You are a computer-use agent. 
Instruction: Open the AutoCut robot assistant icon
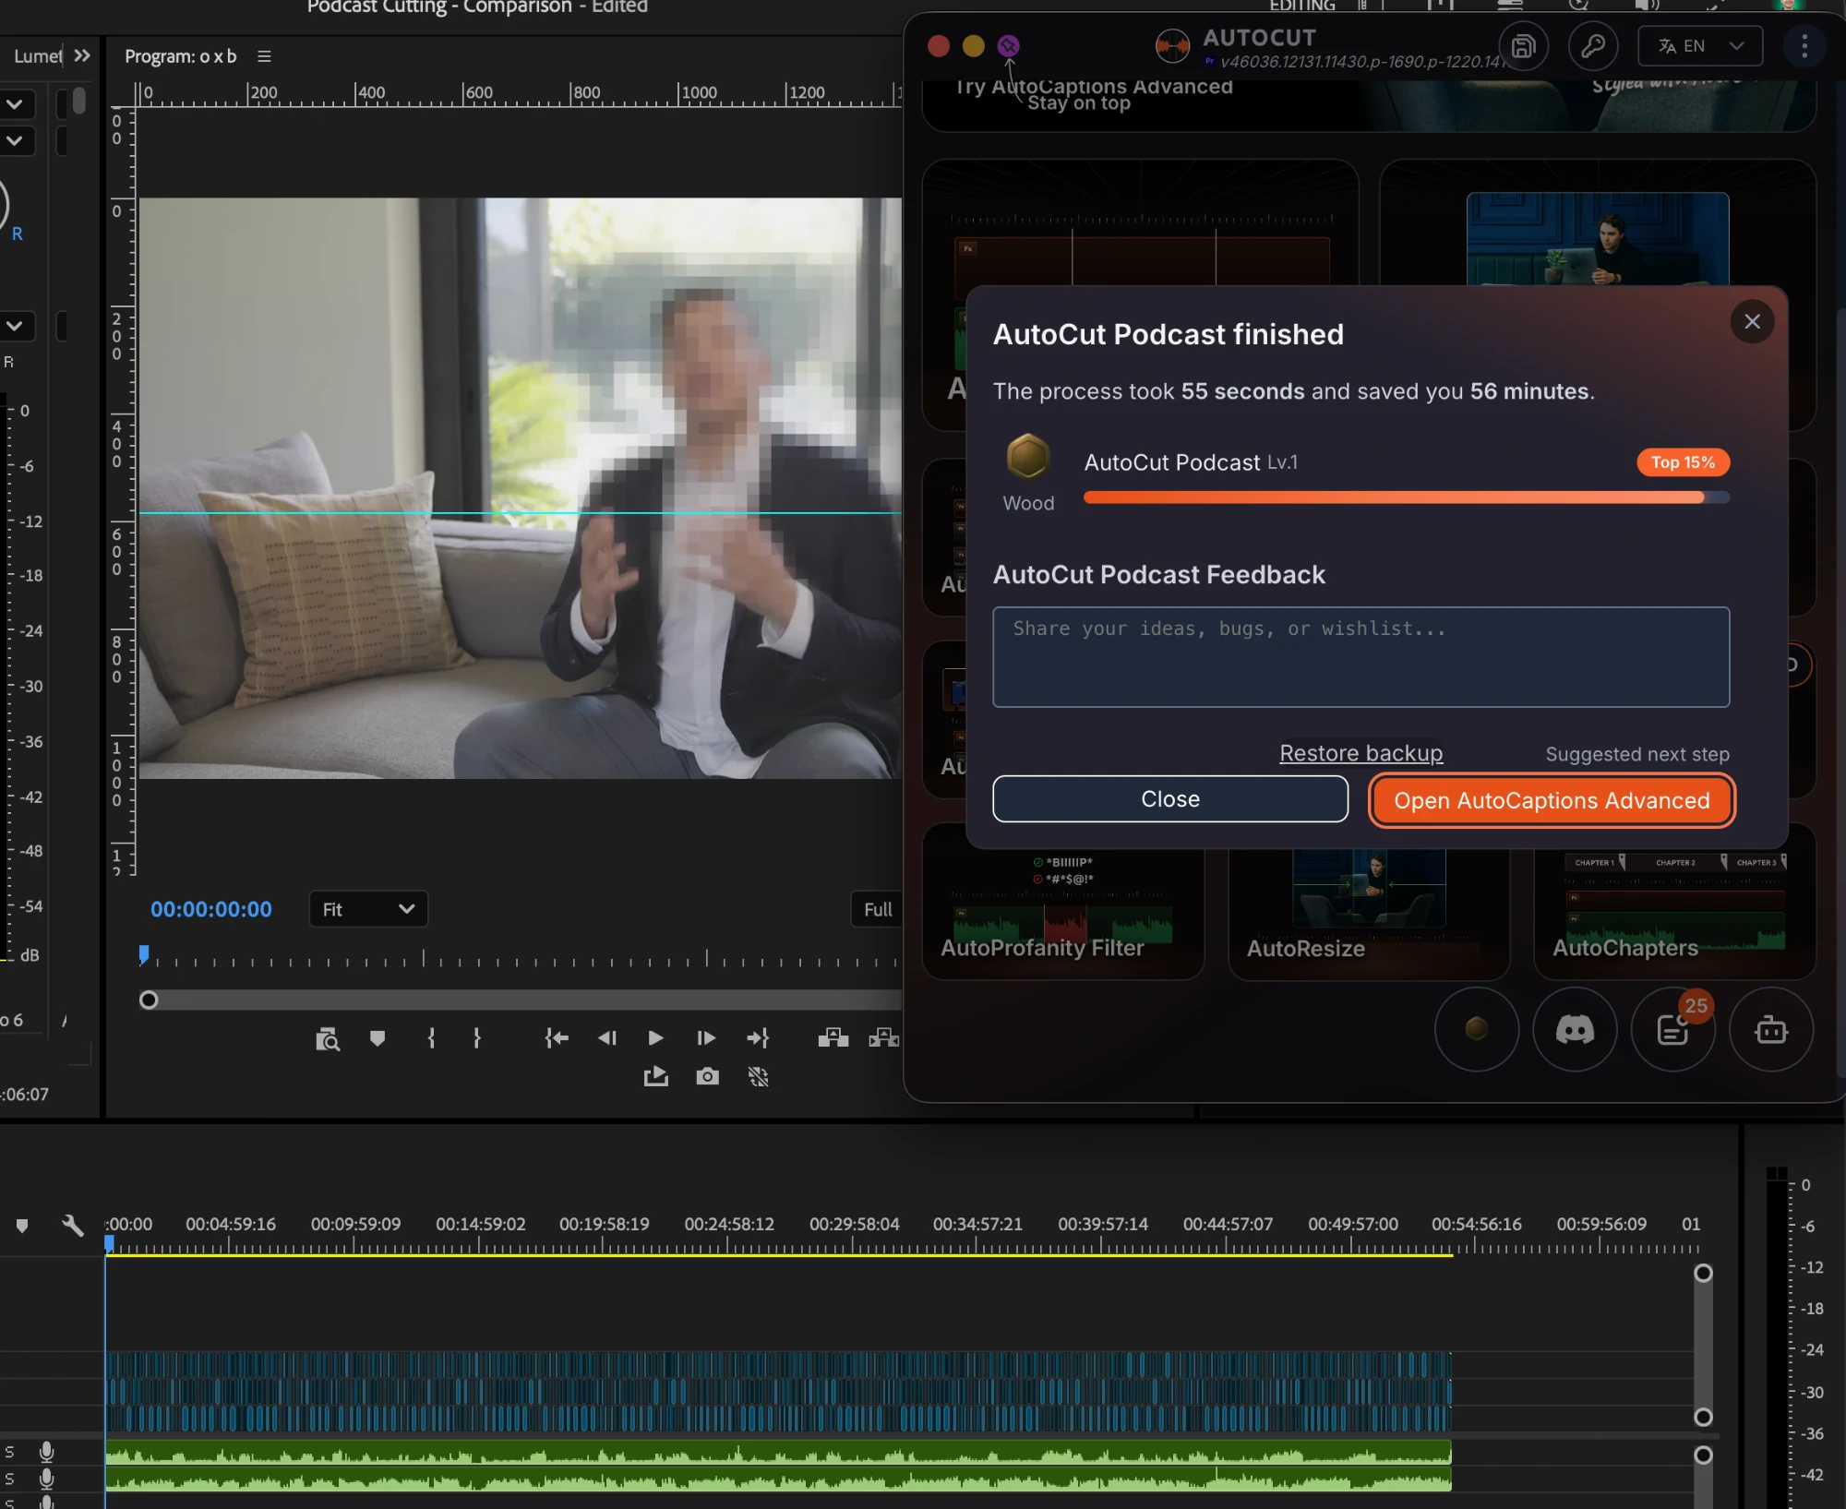(1770, 1029)
